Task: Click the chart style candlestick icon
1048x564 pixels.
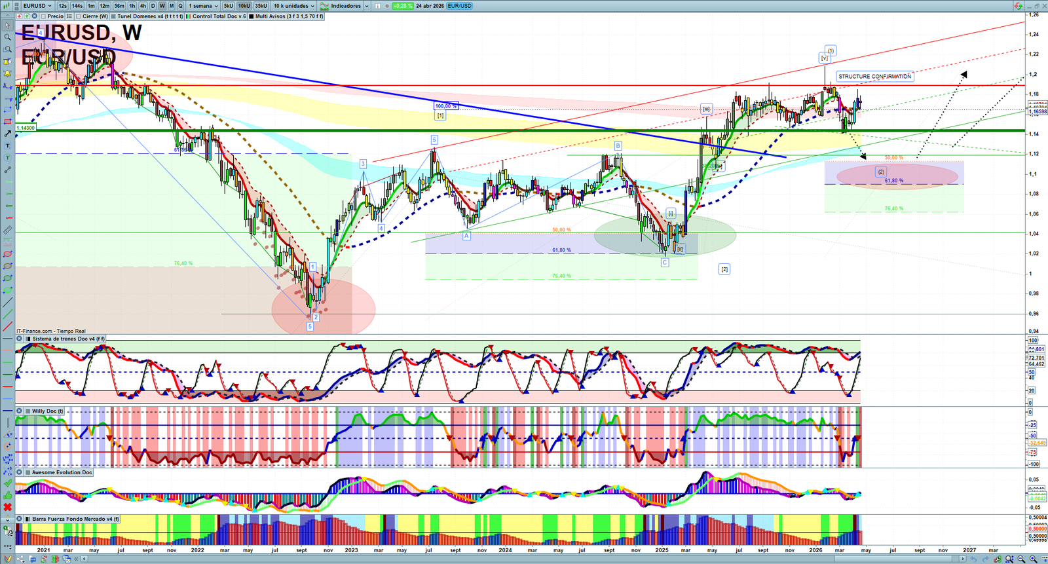Action: coord(6,6)
